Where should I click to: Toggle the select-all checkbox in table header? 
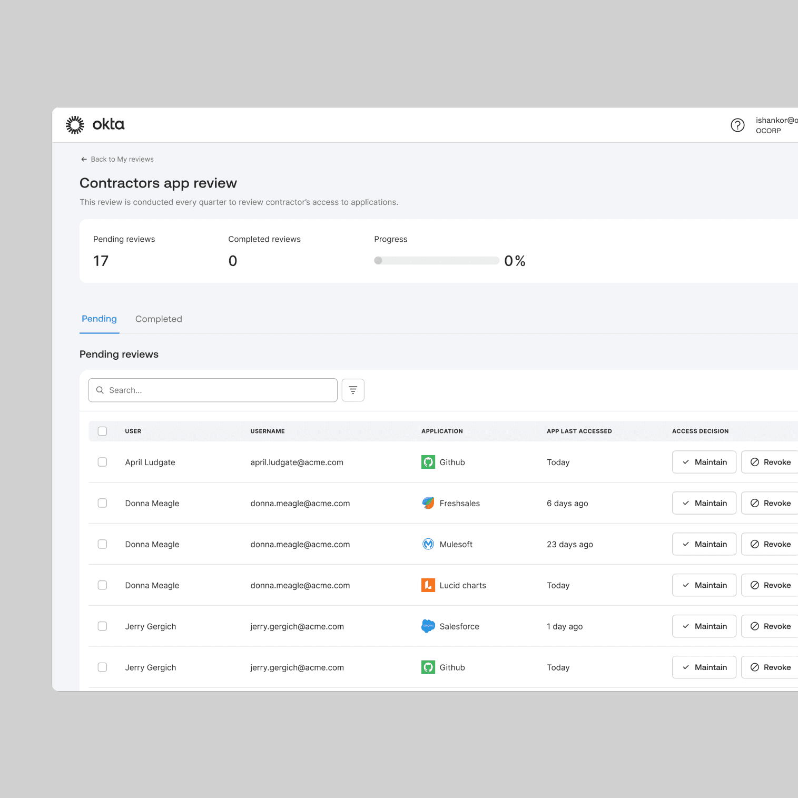point(103,431)
